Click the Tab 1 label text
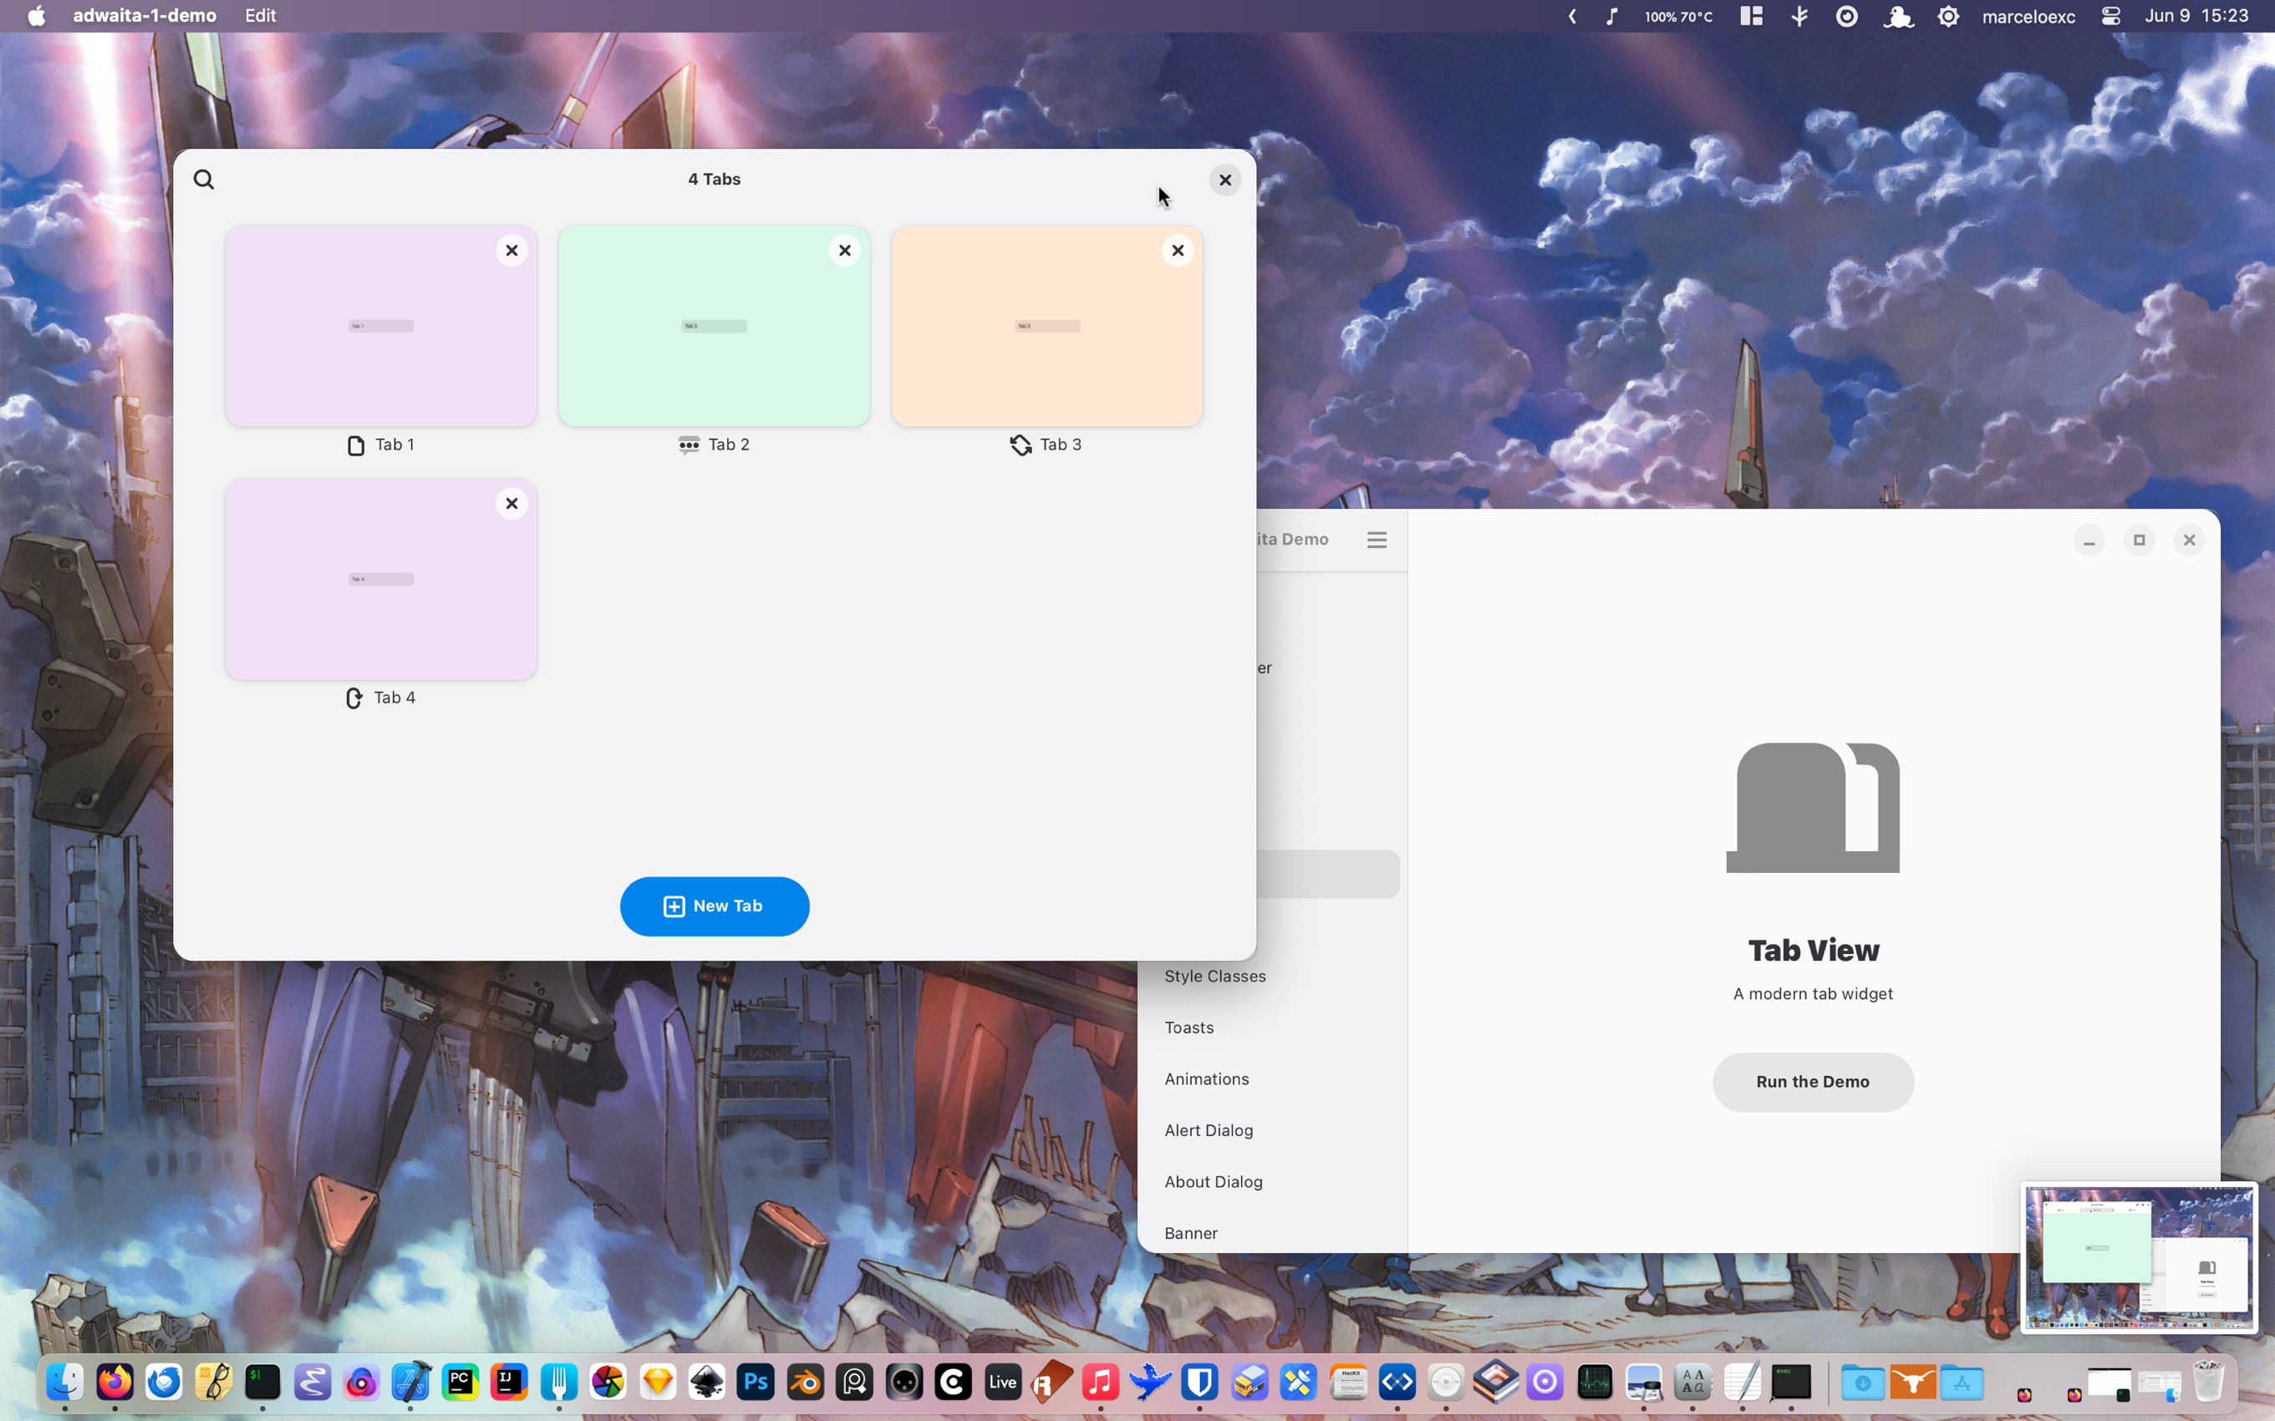The image size is (2275, 1421). (x=394, y=444)
